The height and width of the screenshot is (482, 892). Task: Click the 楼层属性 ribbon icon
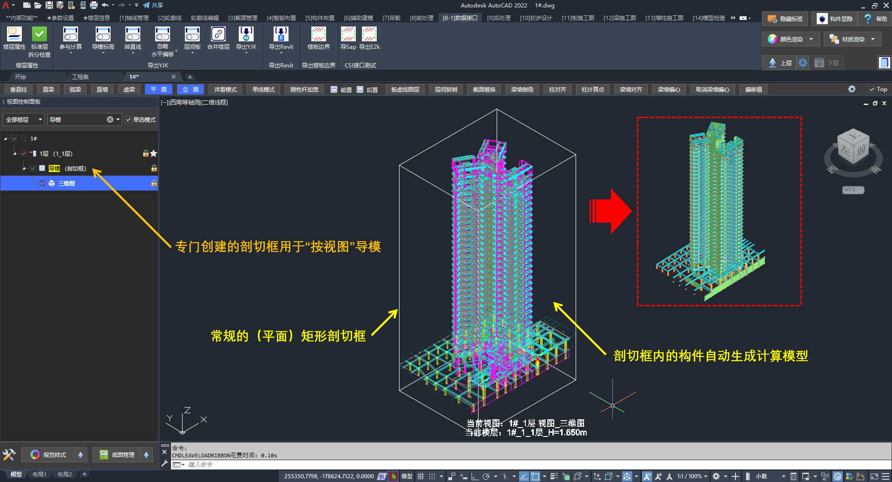click(14, 35)
